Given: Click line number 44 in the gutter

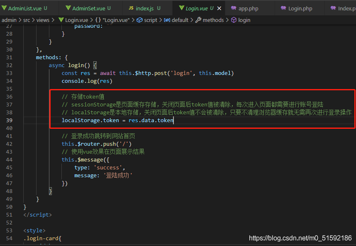Looking at the screenshot, I should pos(9,160).
